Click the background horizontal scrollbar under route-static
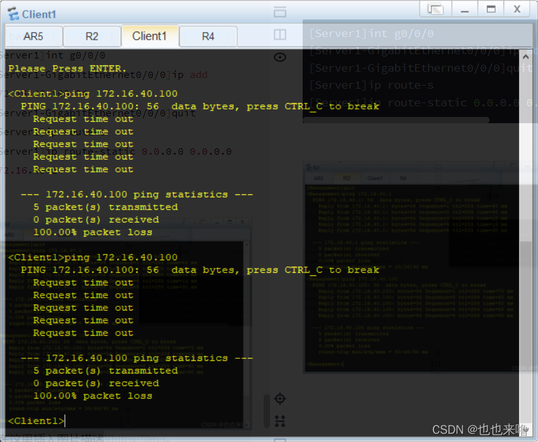 pos(398,119)
